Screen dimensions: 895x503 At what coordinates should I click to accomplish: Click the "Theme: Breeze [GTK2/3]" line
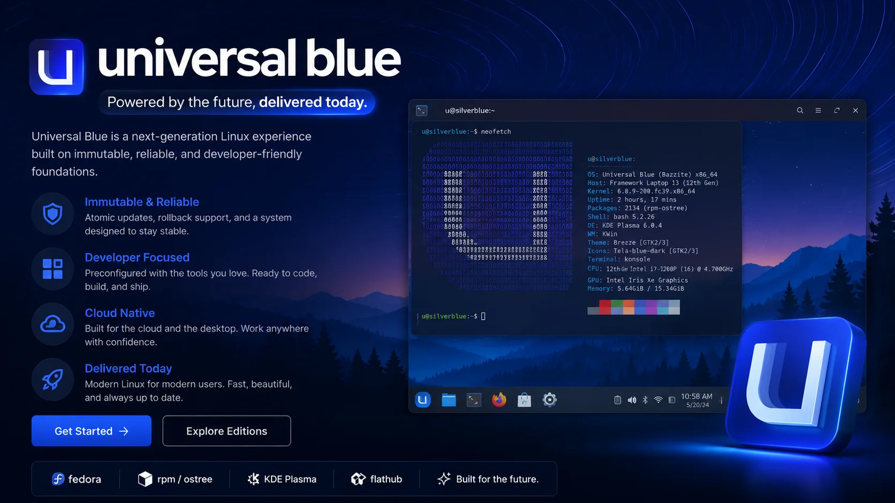coord(628,243)
